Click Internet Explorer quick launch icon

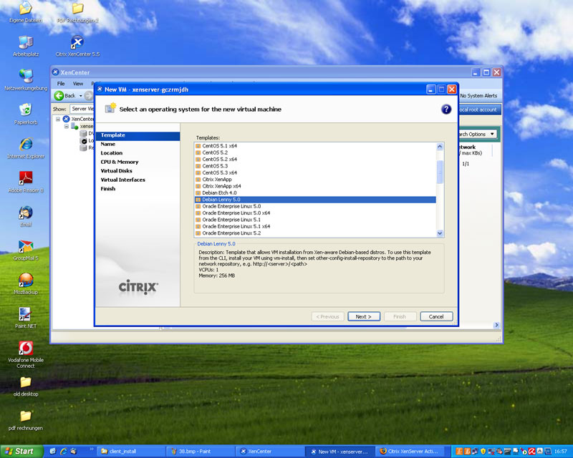click(64, 452)
